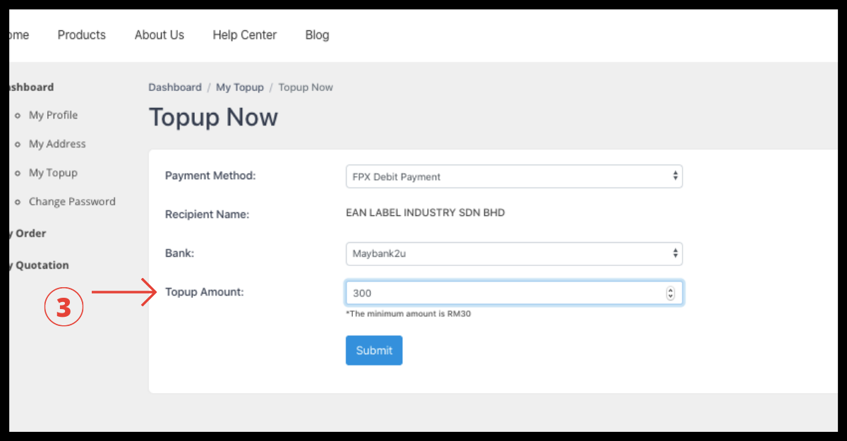Open My Profile in the sidebar
847x441 pixels.
[53, 115]
